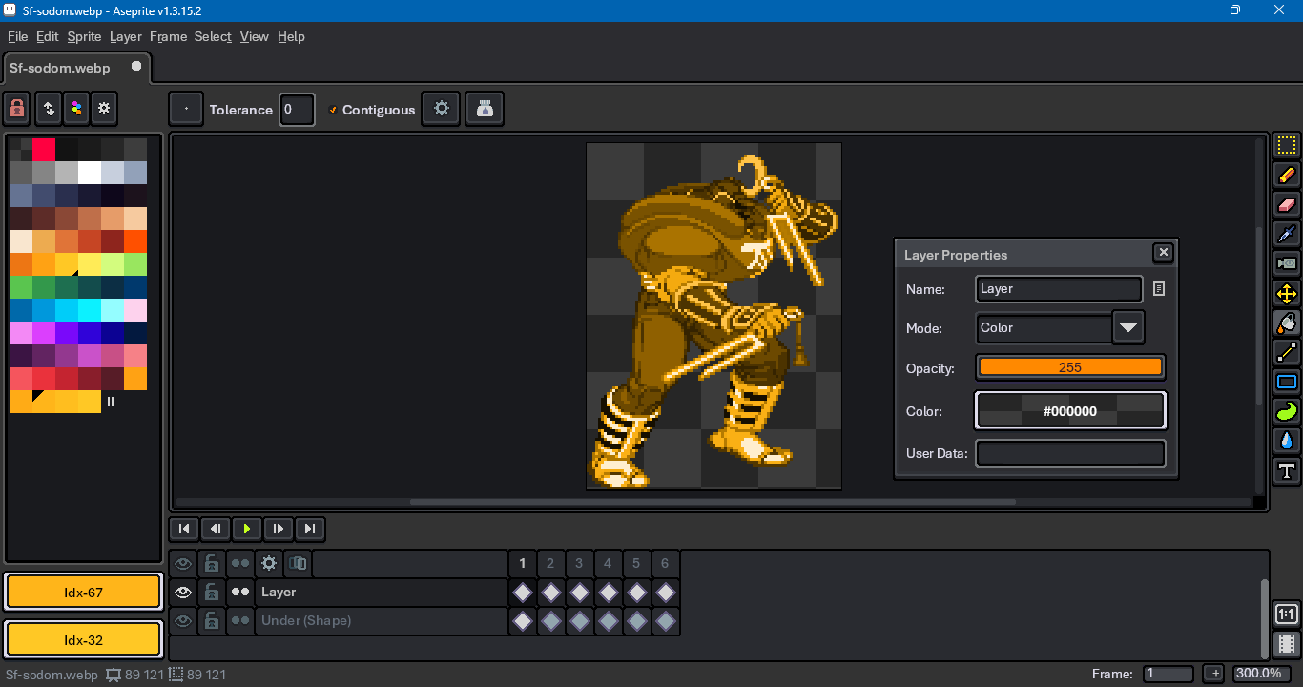Select the Rectangle shape tool
Screen dimensions: 1303x687
(x=1286, y=382)
